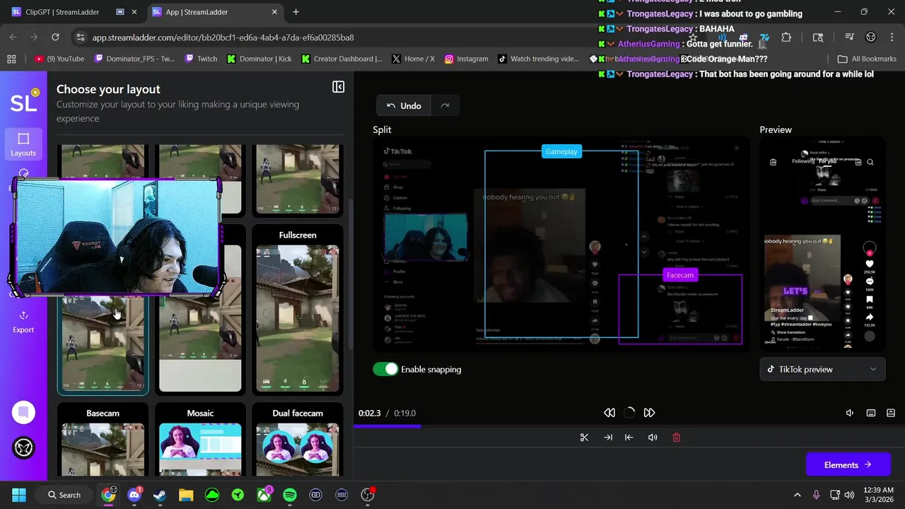Open the Windows Start menu
905x509 pixels.
tap(19, 495)
